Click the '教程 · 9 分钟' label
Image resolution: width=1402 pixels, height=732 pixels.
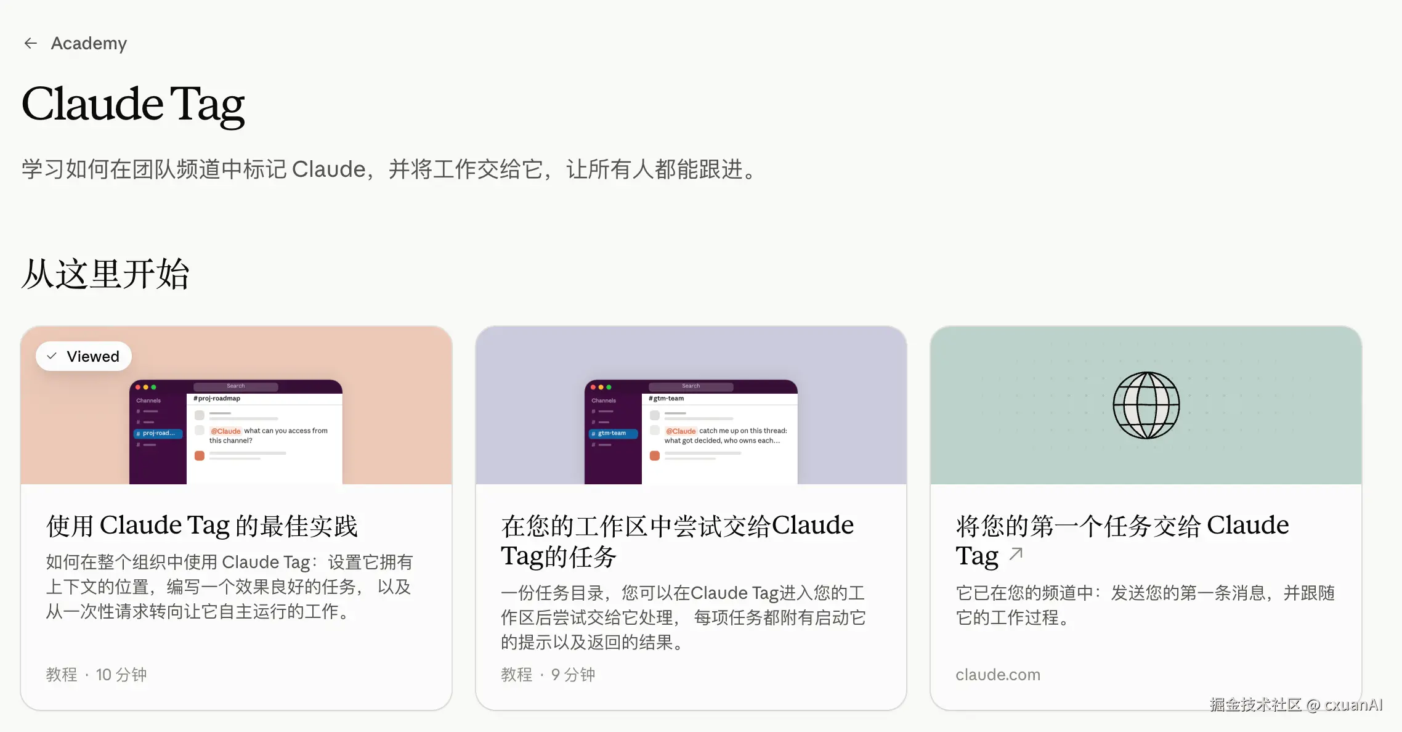click(548, 675)
